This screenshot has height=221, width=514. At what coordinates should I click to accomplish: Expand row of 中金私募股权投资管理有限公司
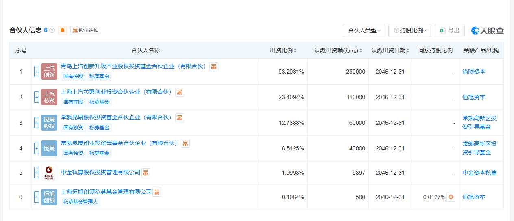pyautogui.click(x=37, y=173)
